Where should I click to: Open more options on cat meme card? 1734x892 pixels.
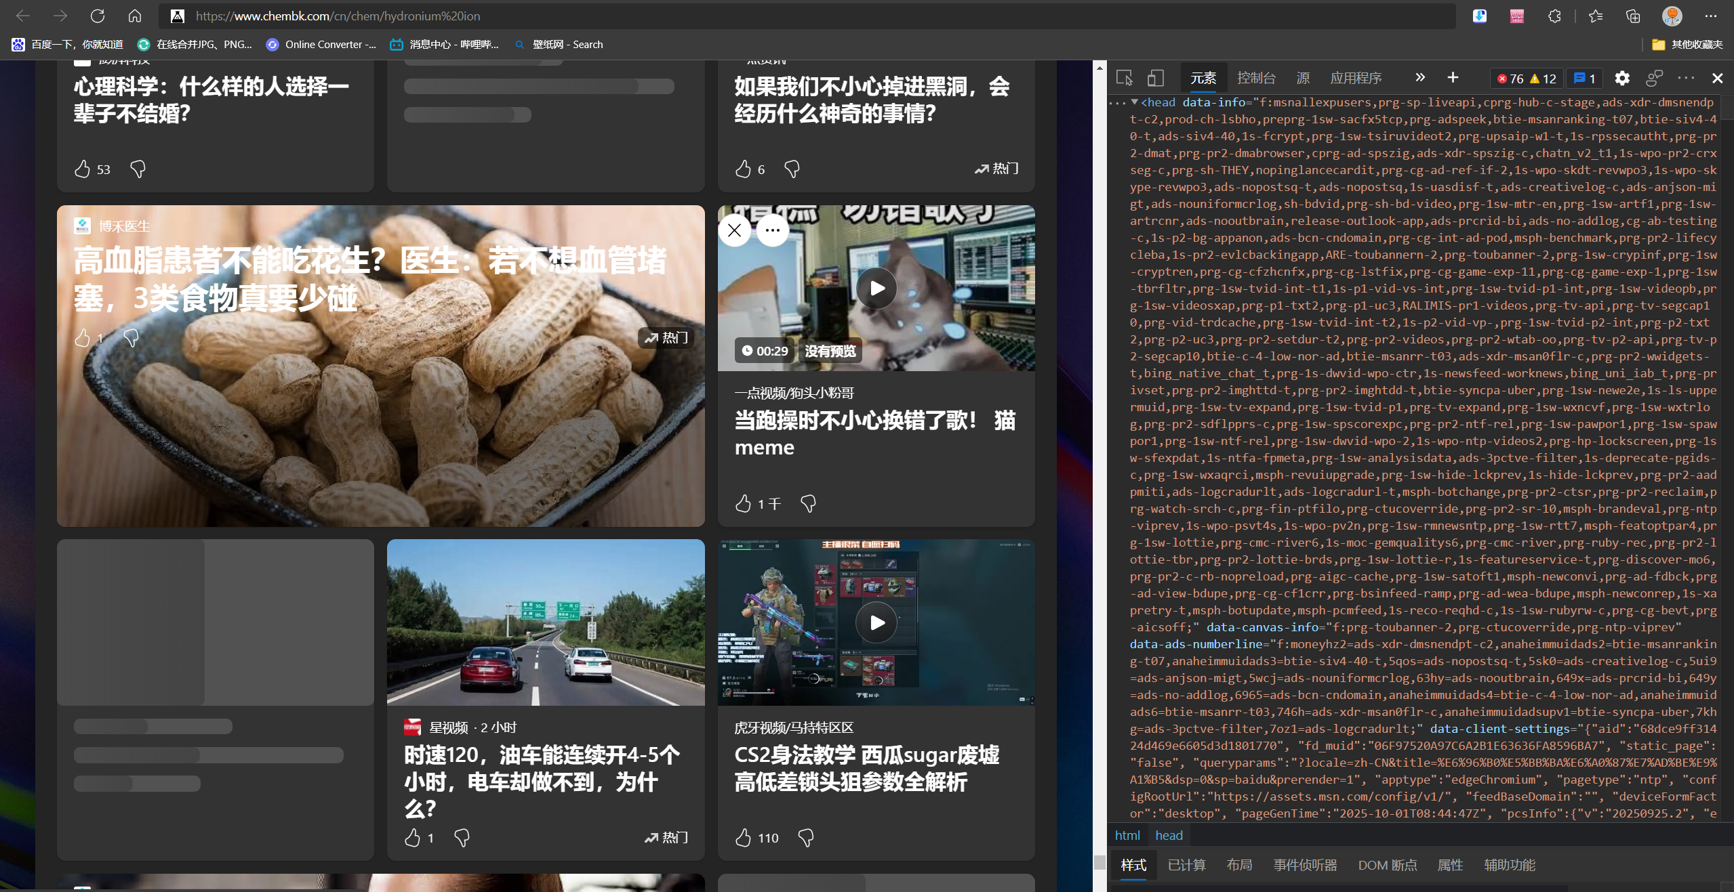click(x=773, y=230)
